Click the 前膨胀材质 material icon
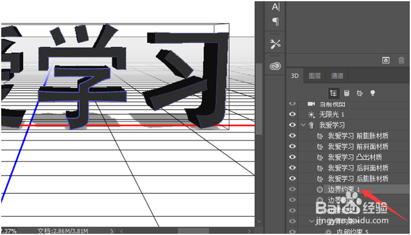Screen dimensions: 411x235 [320, 136]
